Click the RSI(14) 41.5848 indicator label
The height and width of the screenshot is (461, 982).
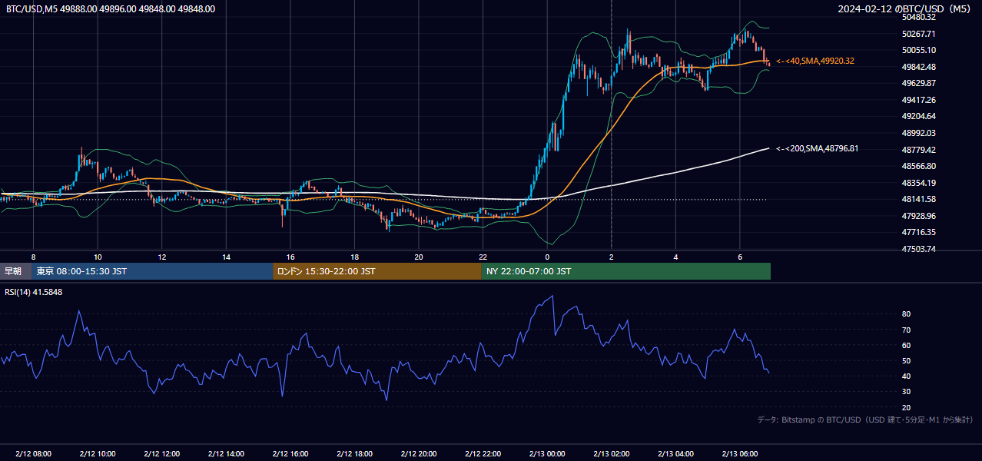click(x=34, y=292)
